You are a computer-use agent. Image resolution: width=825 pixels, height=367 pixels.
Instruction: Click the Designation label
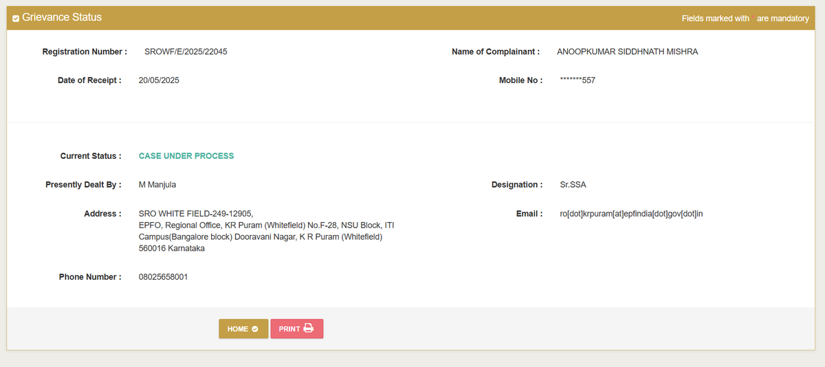click(x=517, y=185)
